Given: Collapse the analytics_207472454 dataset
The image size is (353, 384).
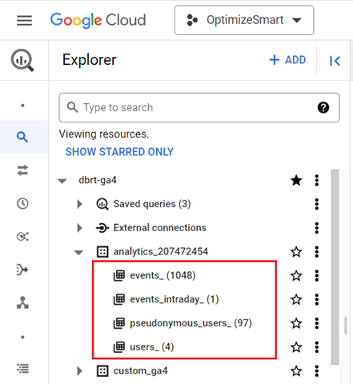Looking at the screenshot, I should [78, 252].
